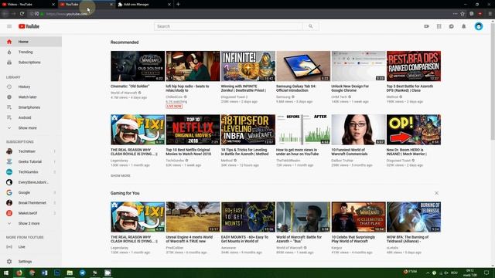Open Firefox from taskbar
The width and height of the screenshot is (495, 278).
point(19,273)
